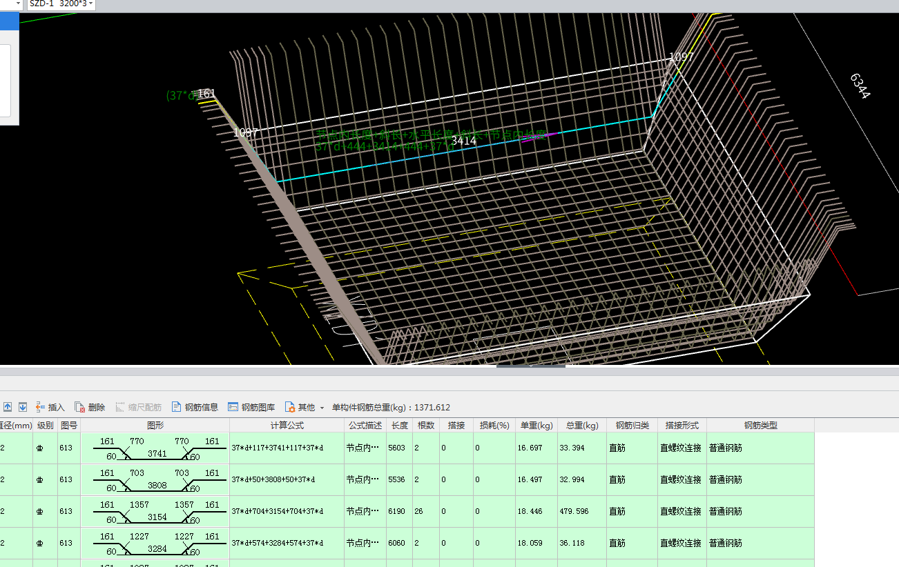Select the count cell showing 26
The image size is (899, 567).
[426, 512]
